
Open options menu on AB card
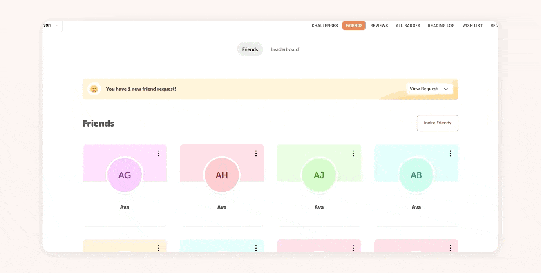pyautogui.click(x=450, y=153)
